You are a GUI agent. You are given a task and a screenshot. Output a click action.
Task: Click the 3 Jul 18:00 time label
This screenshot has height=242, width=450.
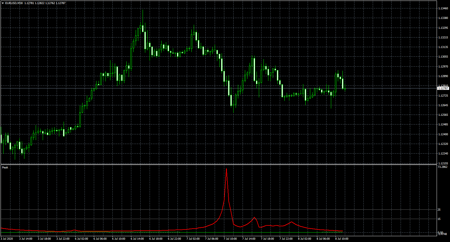click(44, 239)
